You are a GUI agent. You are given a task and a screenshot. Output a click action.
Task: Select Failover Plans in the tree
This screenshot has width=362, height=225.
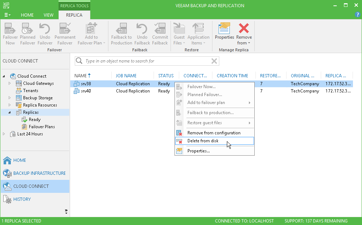point(42,127)
